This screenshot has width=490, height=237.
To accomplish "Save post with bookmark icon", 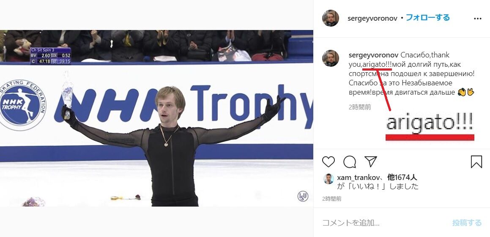I will (476, 162).
